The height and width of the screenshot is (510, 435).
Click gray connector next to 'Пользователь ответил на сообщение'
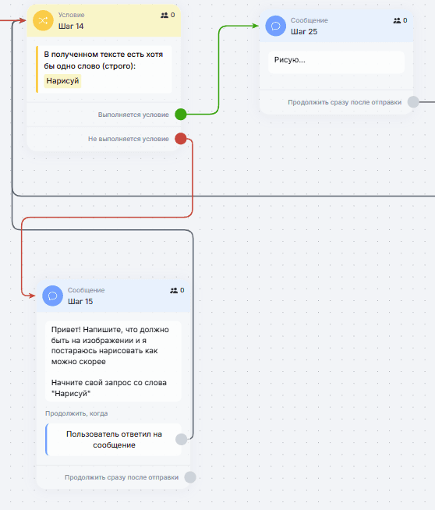point(182,439)
